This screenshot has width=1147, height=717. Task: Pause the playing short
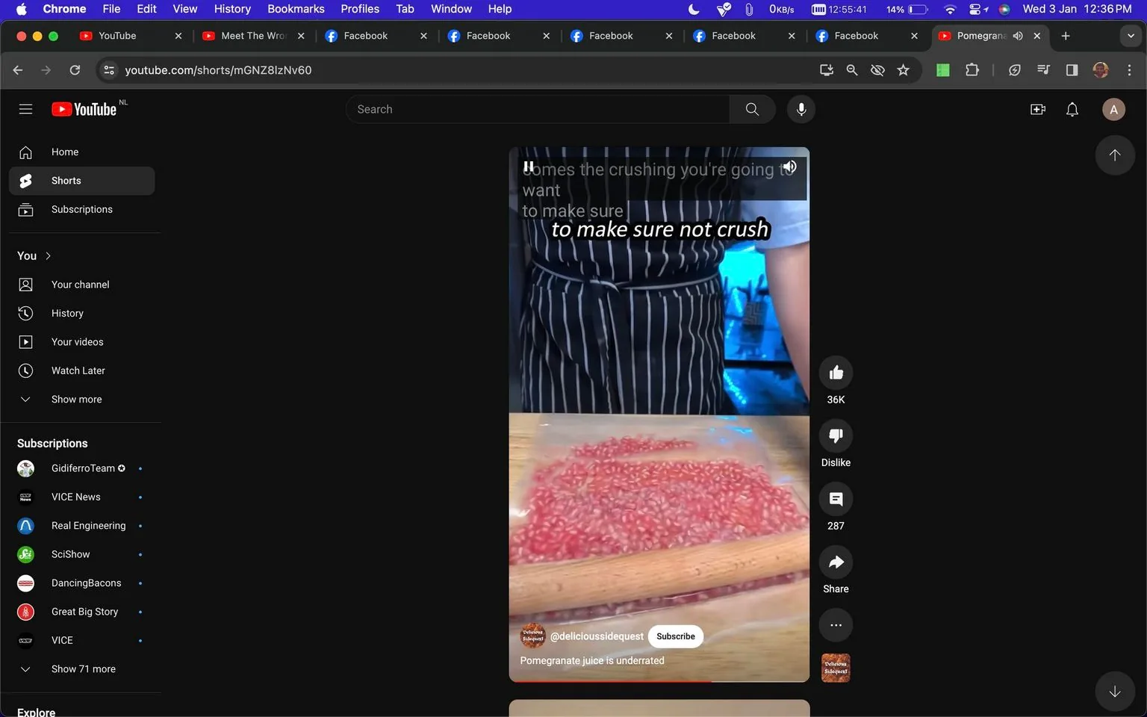click(x=529, y=167)
